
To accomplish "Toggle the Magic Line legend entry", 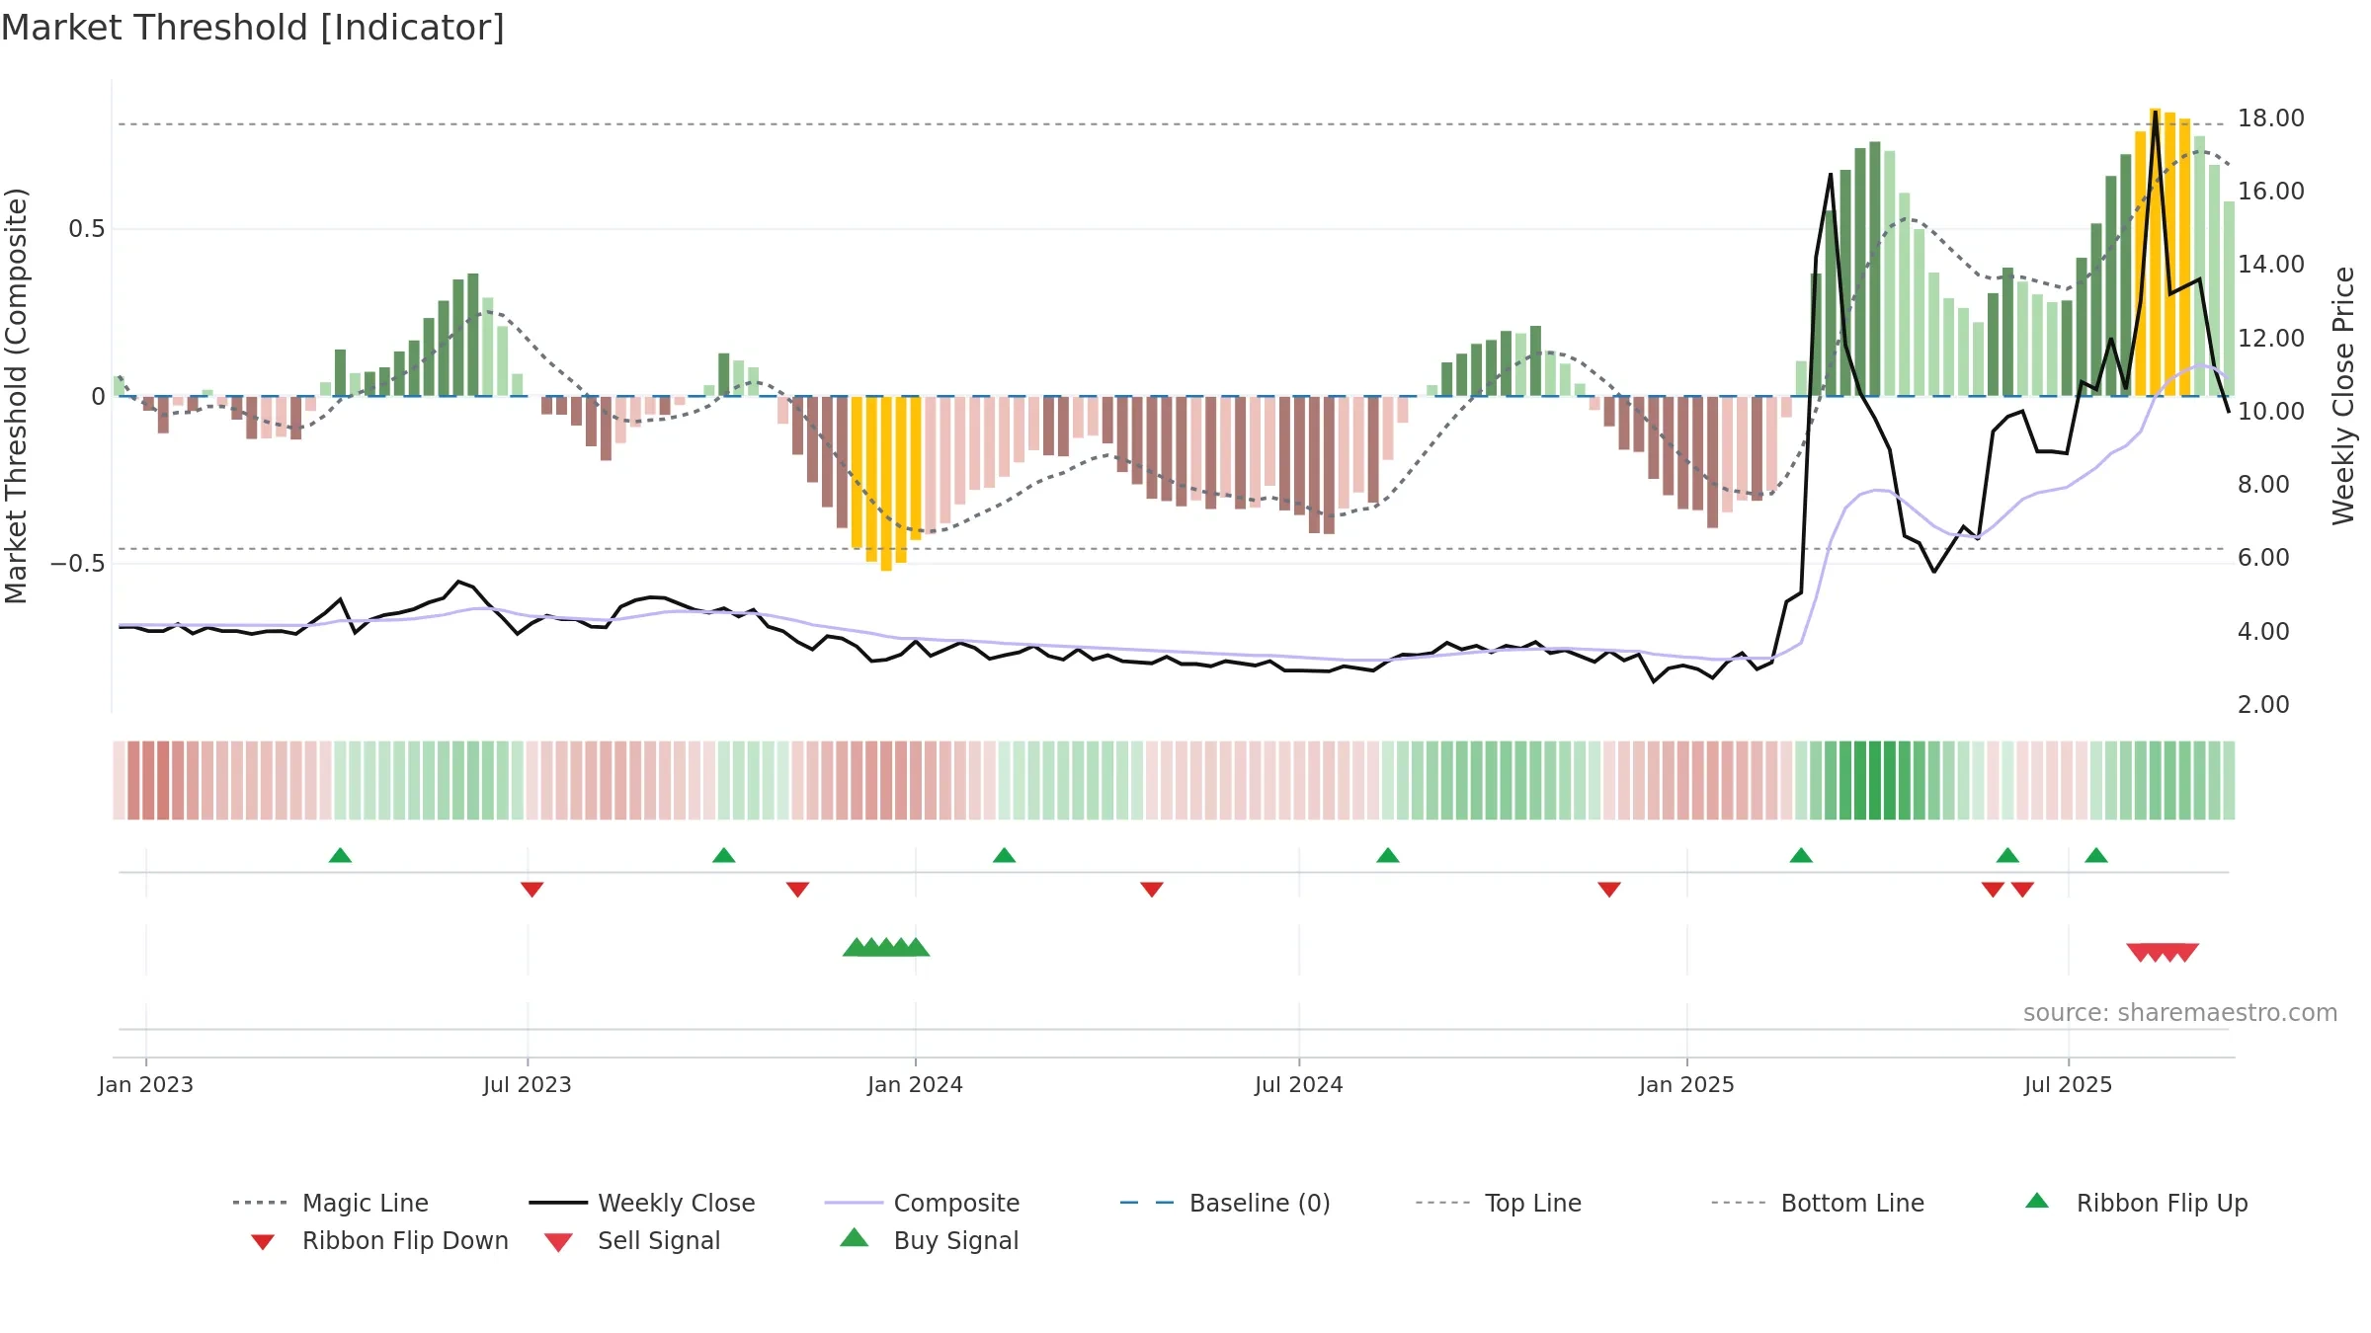I will click(330, 1203).
